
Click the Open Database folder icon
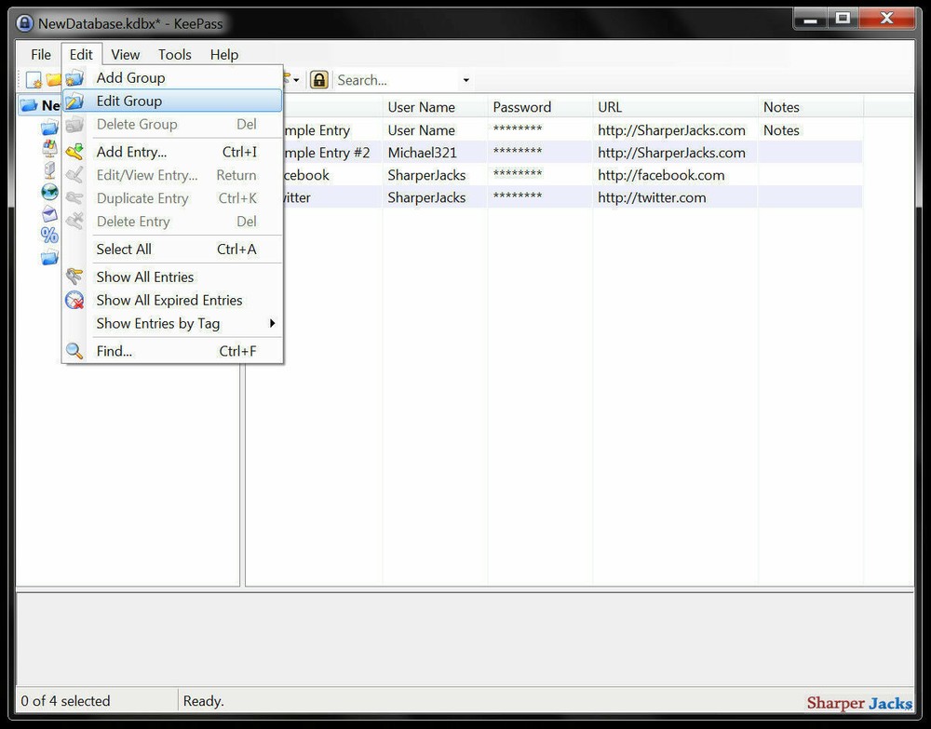(x=53, y=79)
